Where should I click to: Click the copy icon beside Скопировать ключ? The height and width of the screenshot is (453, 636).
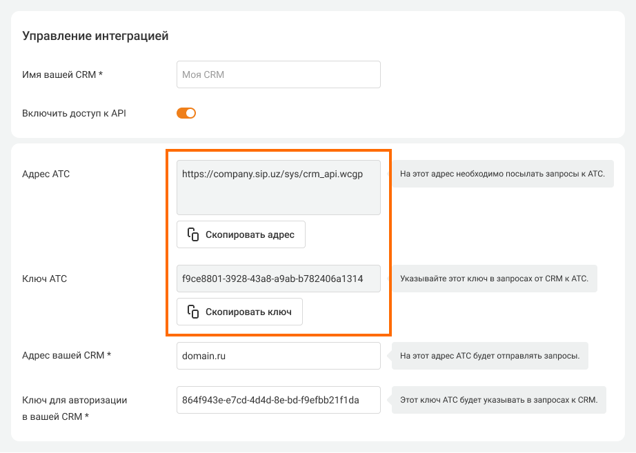pos(193,312)
